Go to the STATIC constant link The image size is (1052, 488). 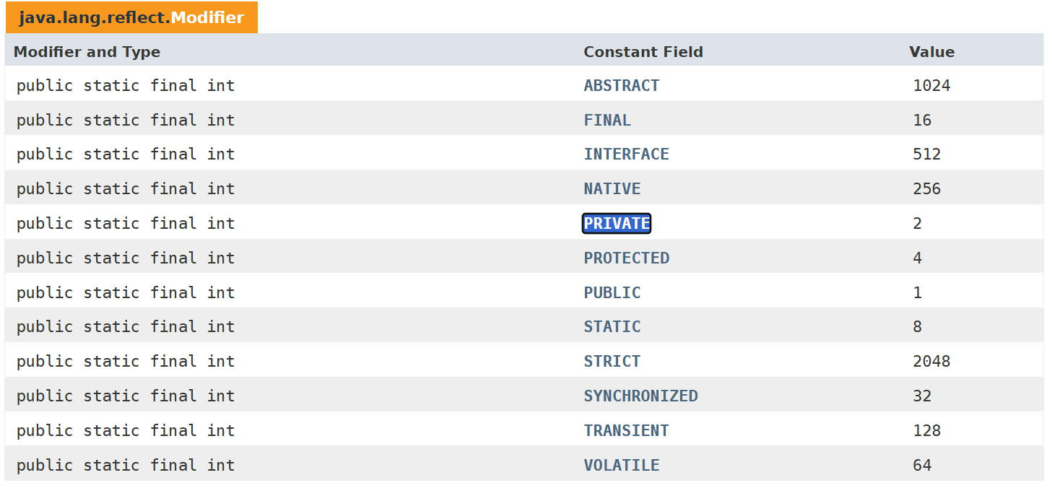[x=612, y=326]
